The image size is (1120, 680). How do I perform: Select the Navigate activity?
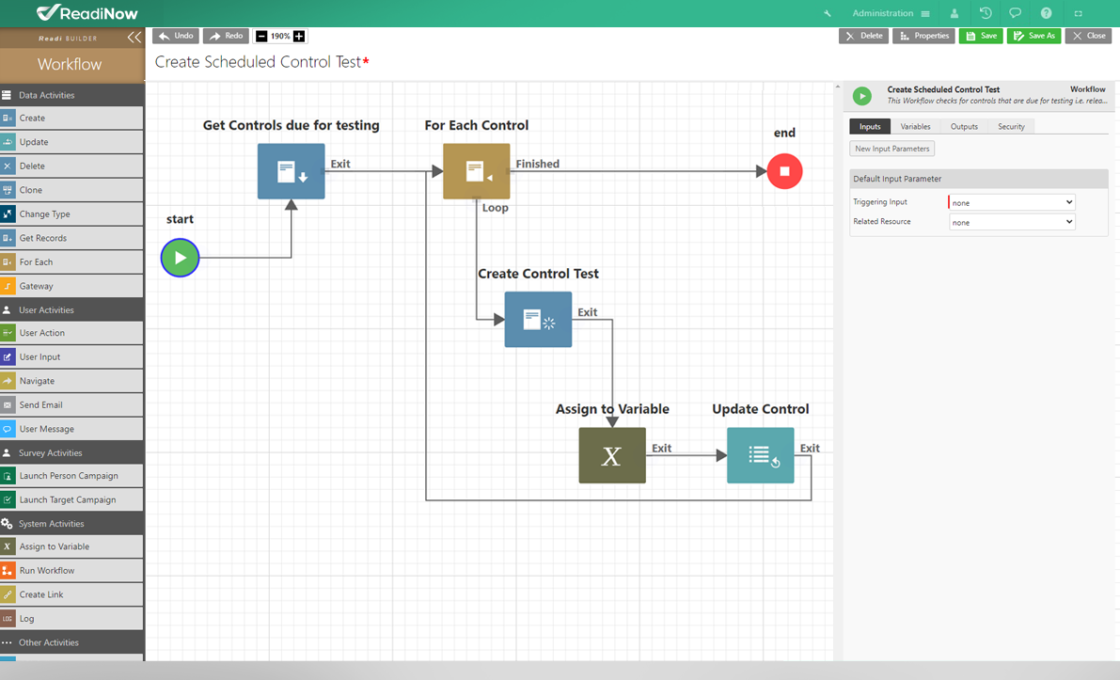pyautogui.click(x=71, y=381)
